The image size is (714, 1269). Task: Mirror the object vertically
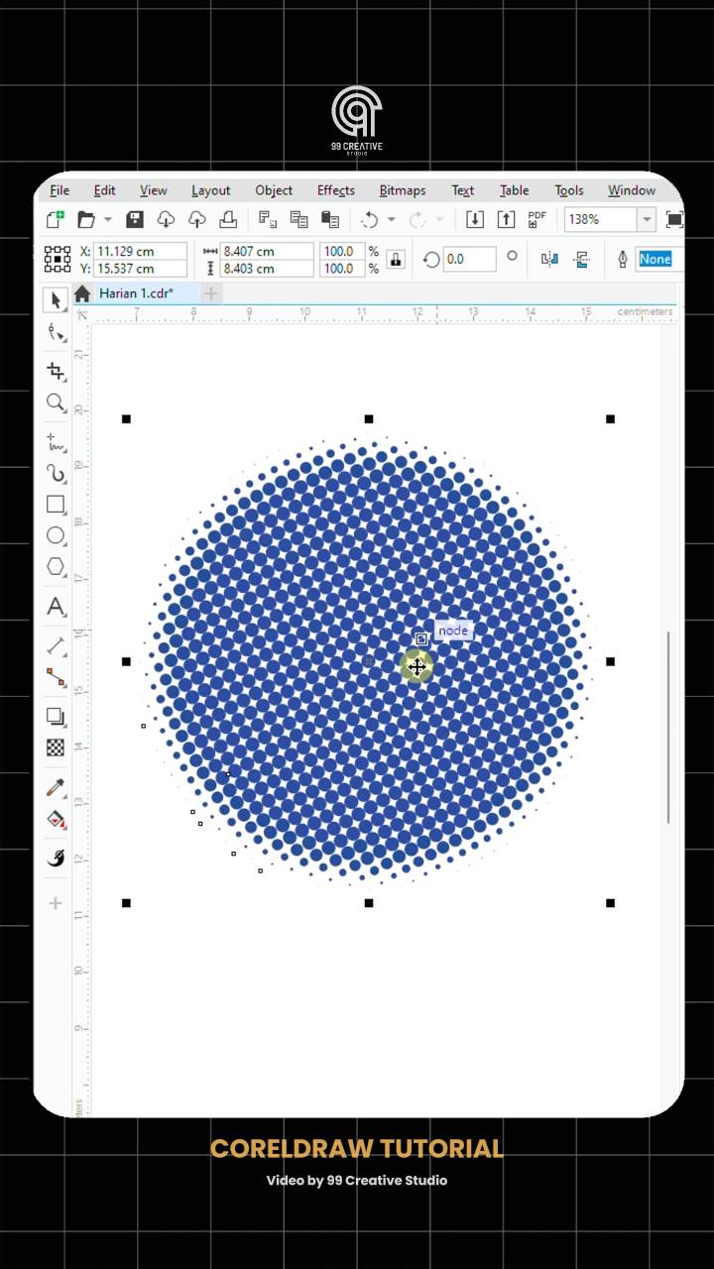tap(582, 260)
